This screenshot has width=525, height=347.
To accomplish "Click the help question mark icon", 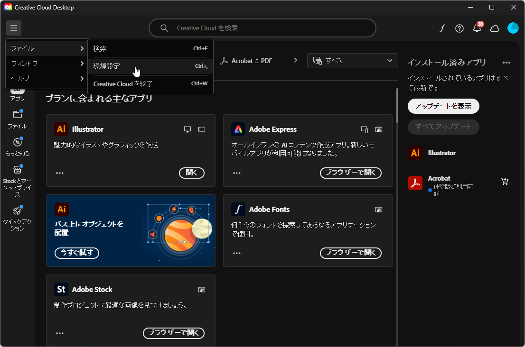I will pos(459,28).
